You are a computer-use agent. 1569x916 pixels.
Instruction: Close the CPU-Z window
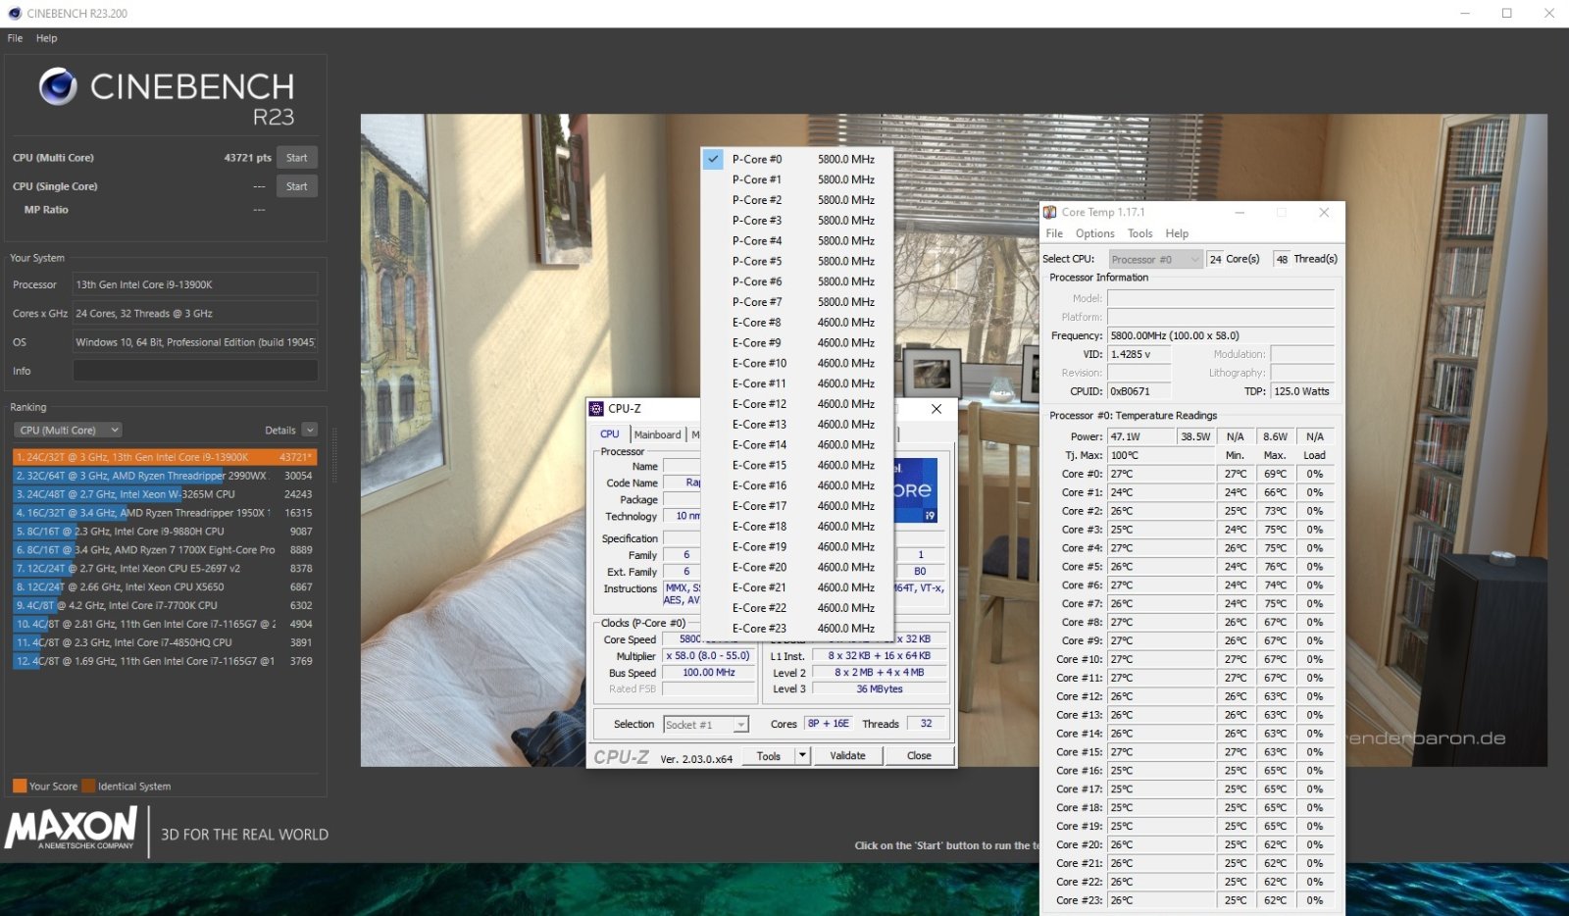pyautogui.click(x=936, y=408)
